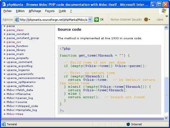170x128 pixels.
Task: Click the Internet zone globe icon in the status bar
Action: 128,124
